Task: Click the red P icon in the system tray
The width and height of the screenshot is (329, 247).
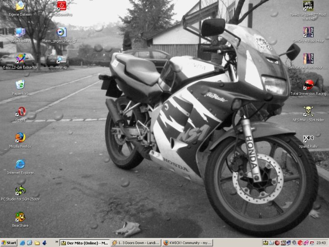Action: coord(312,243)
